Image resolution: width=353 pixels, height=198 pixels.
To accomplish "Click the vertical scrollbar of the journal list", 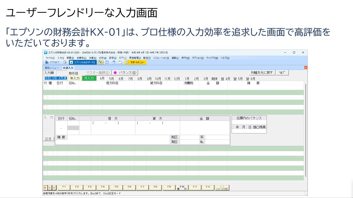I will [x=306, y=130].
